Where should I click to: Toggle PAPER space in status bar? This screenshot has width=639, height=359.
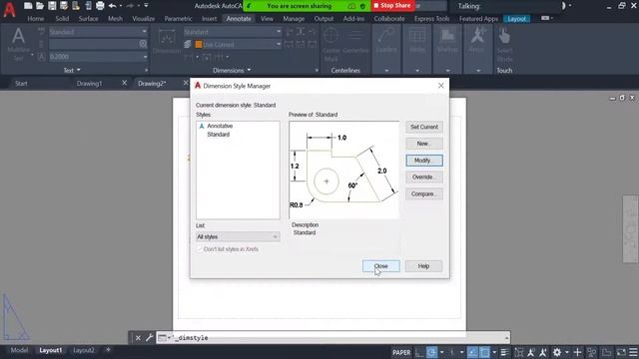401,352
